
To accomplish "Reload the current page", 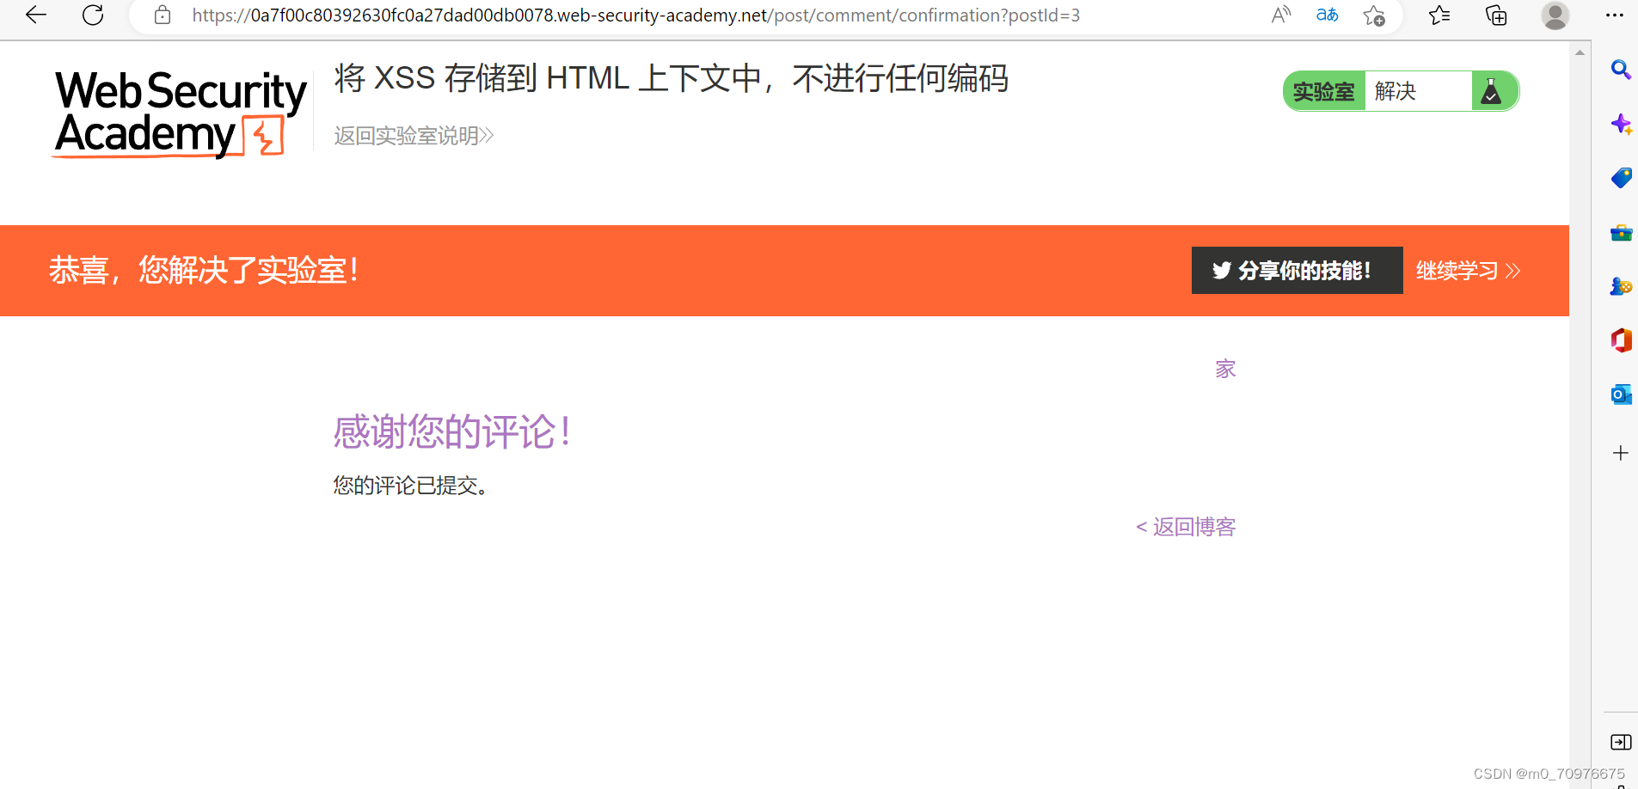I will [93, 15].
